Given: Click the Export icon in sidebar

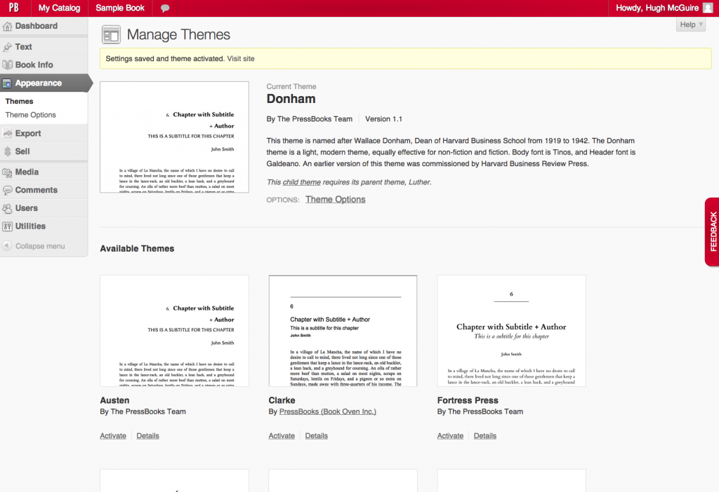Looking at the screenshot, I should tap(7, 133).
